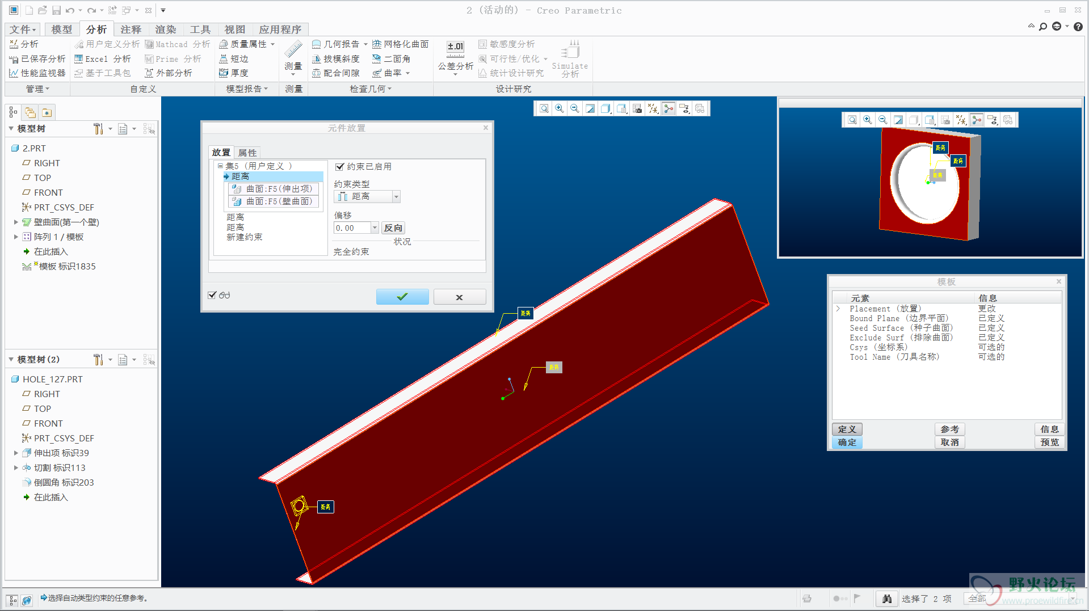Open the 质量属性 dropdown arrow

pyautogui.click(x=273, y=44)
